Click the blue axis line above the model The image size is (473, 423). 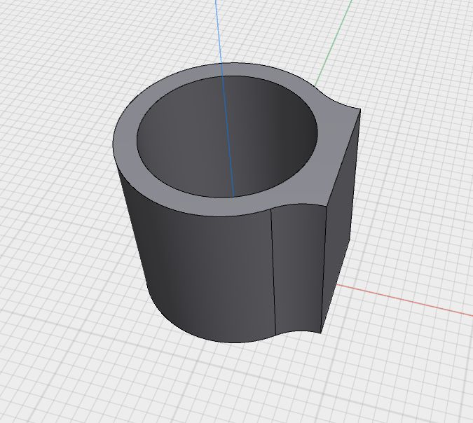pyautogui.click(x=219, y=30)
